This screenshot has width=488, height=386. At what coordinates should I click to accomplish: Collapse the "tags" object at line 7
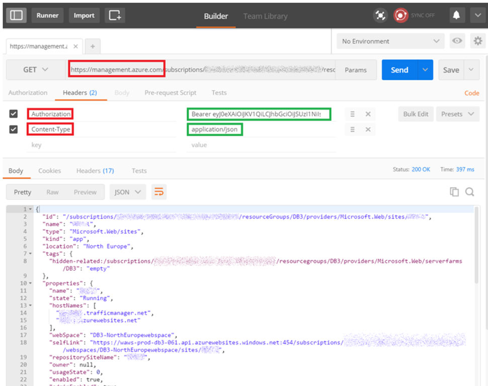[x=30, y=253]
